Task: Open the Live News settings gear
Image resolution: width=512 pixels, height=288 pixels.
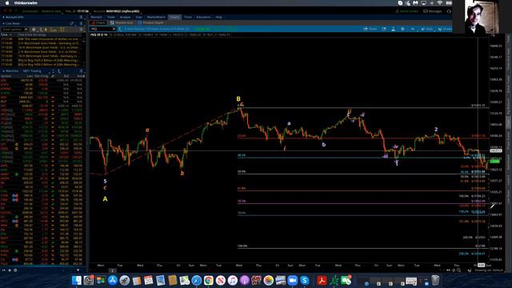Action: point(34,30)
